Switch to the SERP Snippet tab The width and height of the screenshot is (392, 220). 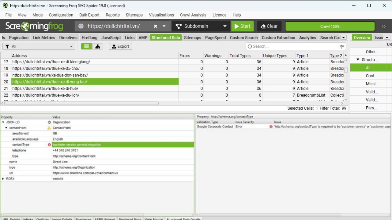coord(105,219)
